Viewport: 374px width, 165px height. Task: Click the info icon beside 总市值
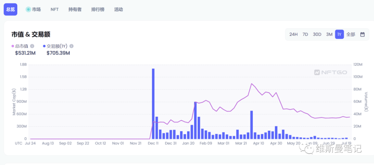32,46
